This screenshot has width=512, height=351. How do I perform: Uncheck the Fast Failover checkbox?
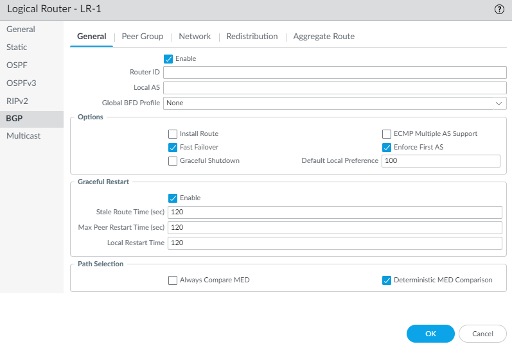[x=172, y=148]
